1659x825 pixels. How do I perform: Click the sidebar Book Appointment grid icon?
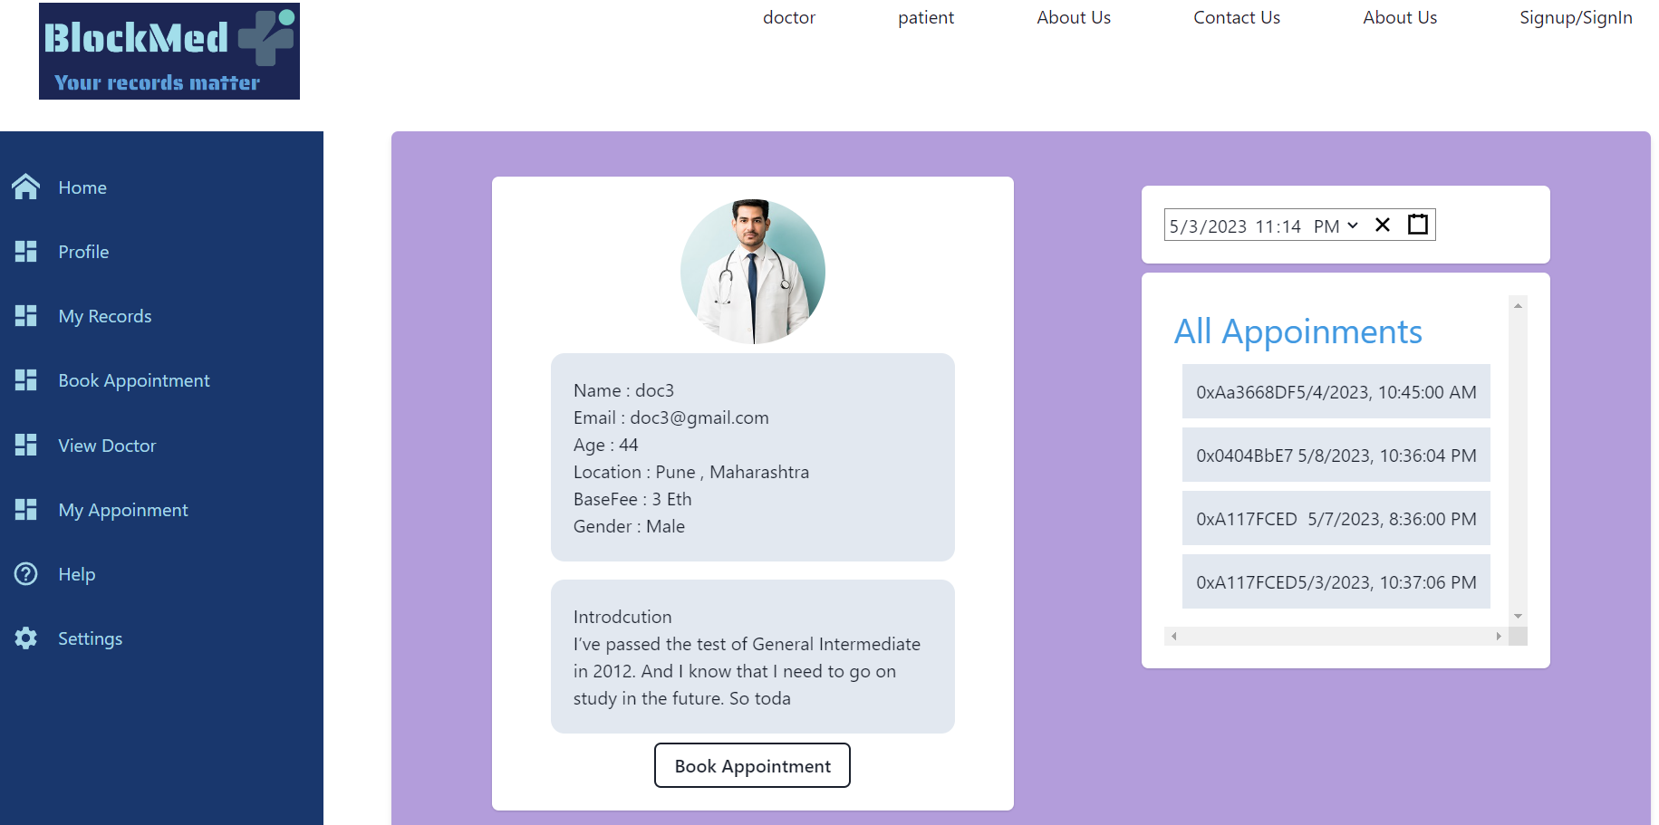(x=25, y=380)
